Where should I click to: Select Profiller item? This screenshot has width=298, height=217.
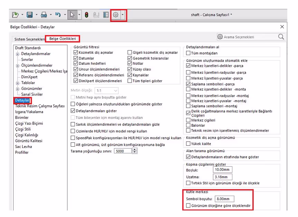(22, 152)
